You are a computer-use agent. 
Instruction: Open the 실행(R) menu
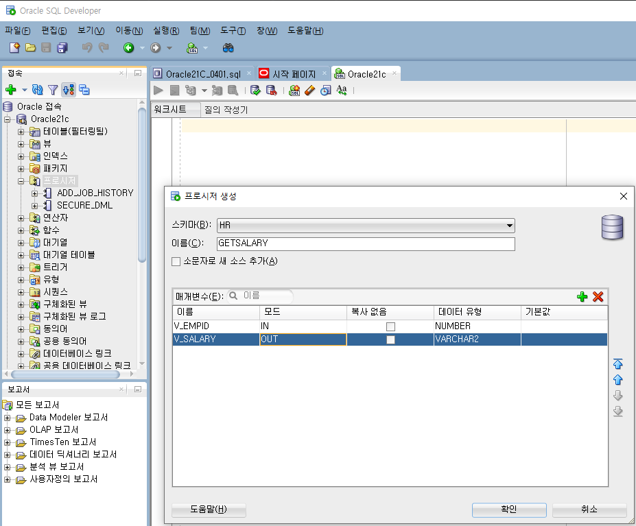point(166,31)
